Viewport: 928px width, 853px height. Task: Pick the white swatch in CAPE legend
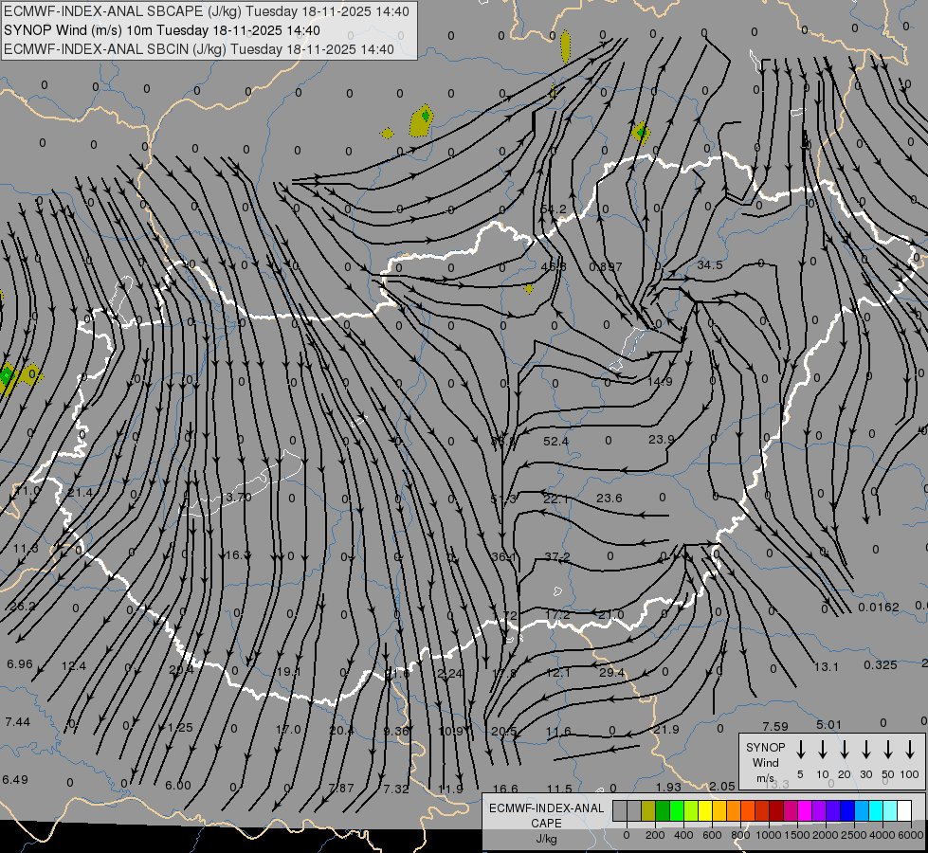coord(903,810)
